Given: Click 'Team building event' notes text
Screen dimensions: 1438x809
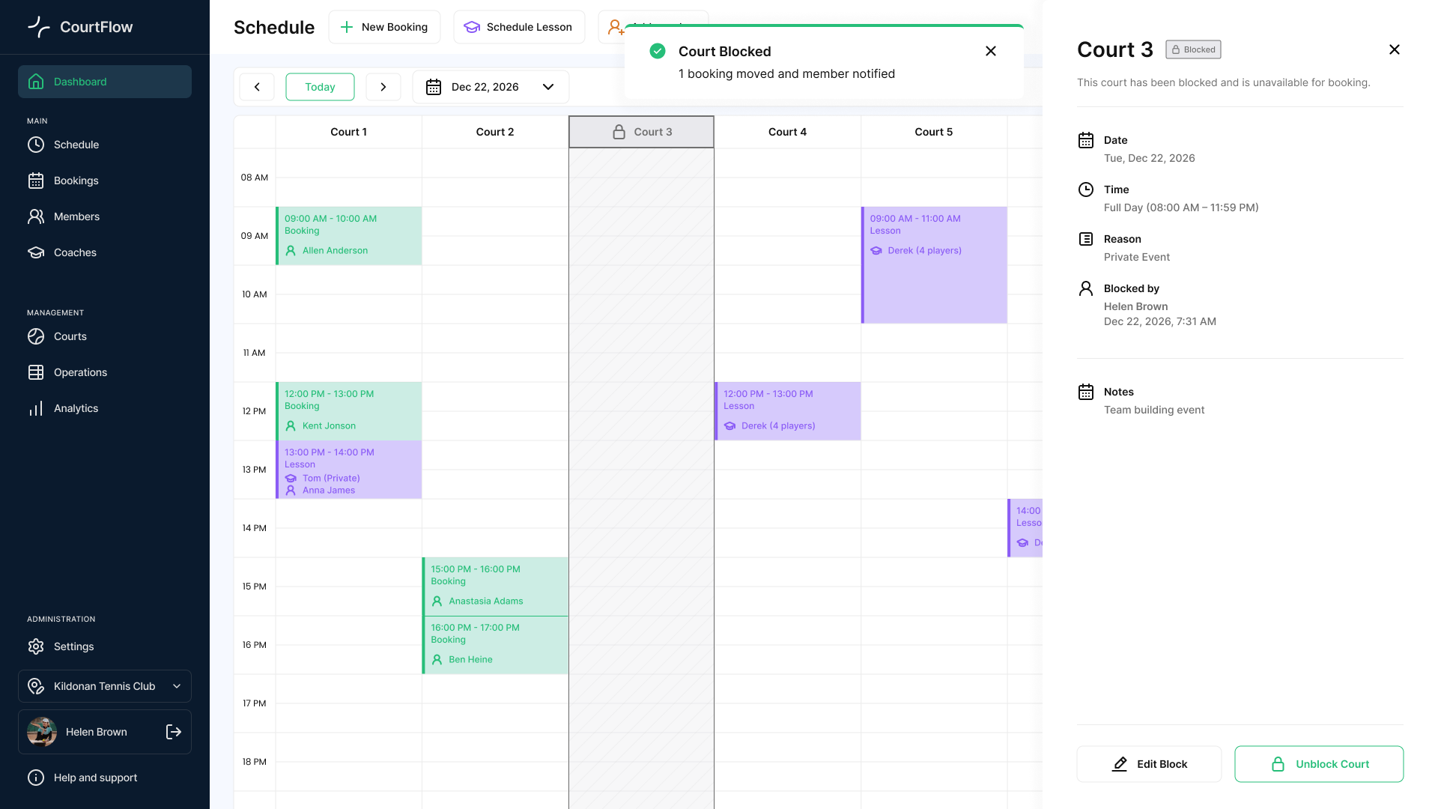Looking at the screenshot, I should pos(1154,410).
